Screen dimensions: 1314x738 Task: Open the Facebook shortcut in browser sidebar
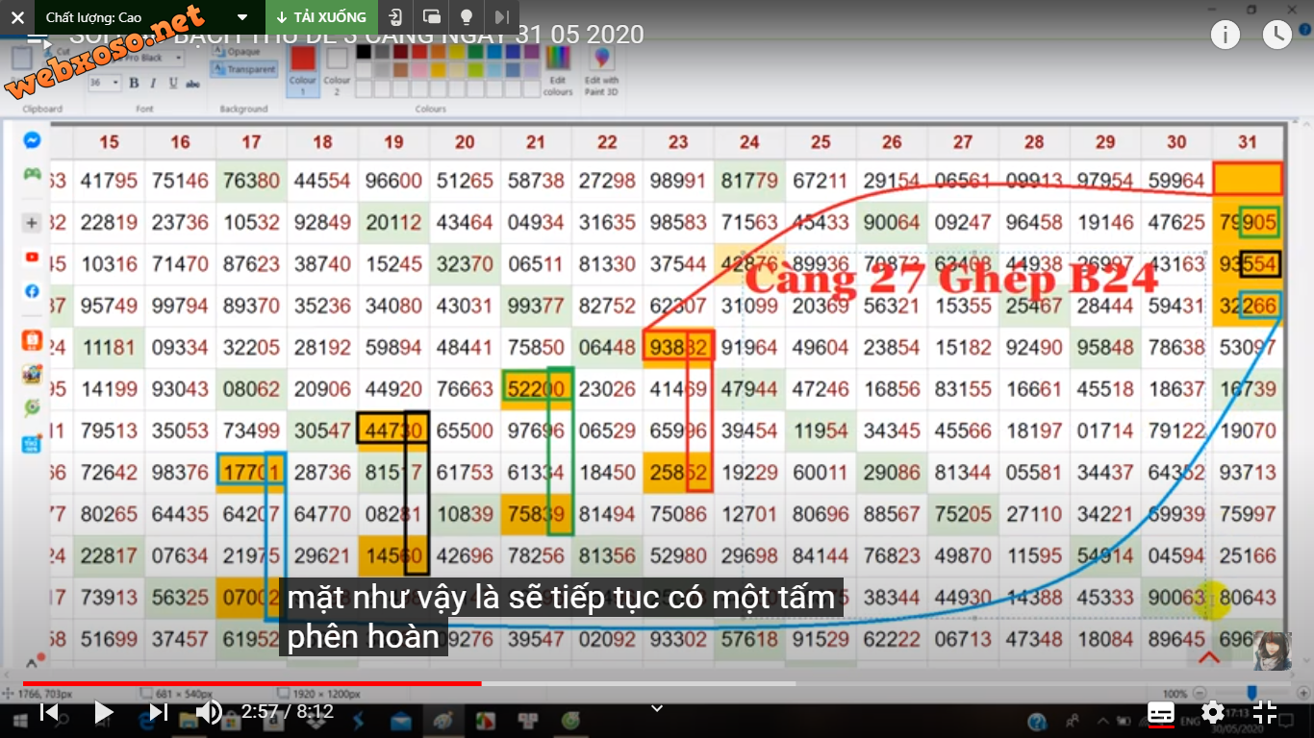pyautogui.click(x=32, y=290)
